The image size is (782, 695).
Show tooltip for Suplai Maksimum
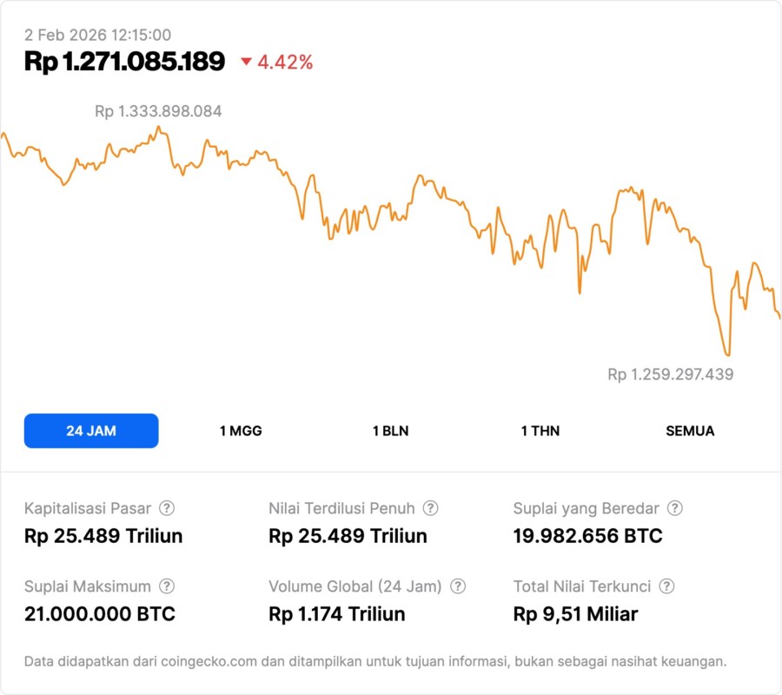tap(167, 586)
